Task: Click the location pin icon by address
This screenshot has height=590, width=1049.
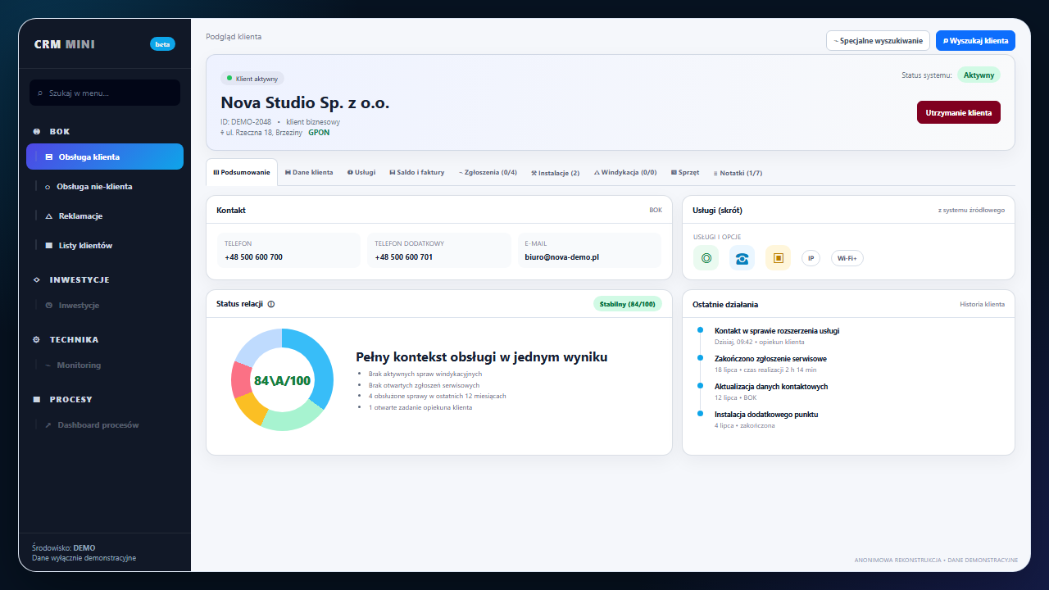Action: click(222, 132)
